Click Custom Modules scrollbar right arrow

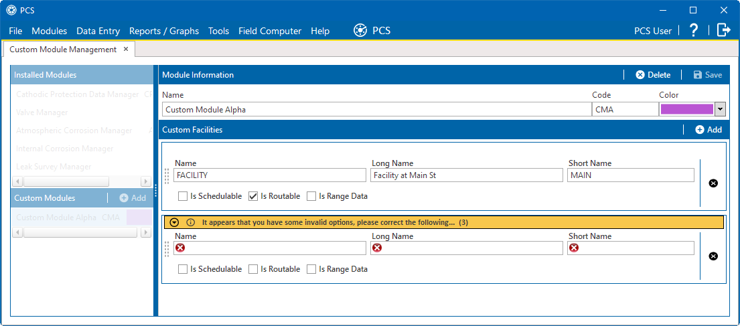point(146,232)
